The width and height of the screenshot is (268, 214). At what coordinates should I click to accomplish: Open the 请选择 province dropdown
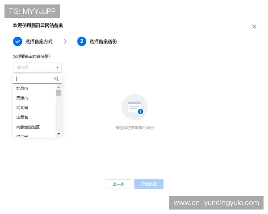coord(37,67)
